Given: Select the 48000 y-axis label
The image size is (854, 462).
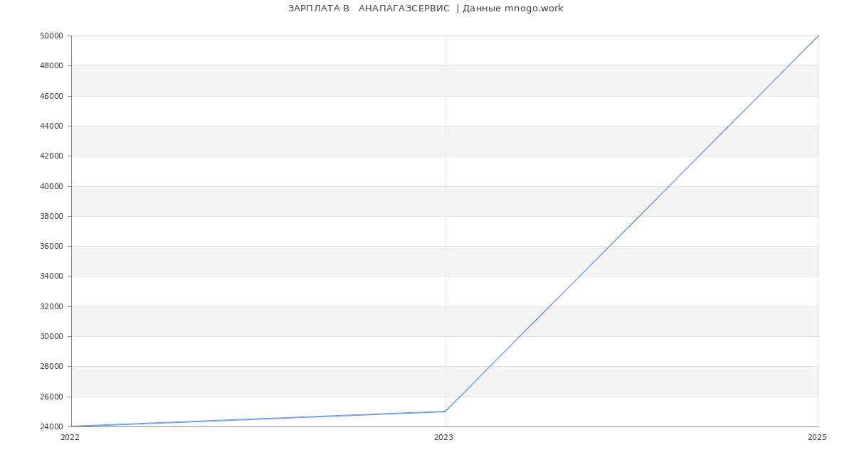Looking at the screenshot, I should [x=52, y=66].
